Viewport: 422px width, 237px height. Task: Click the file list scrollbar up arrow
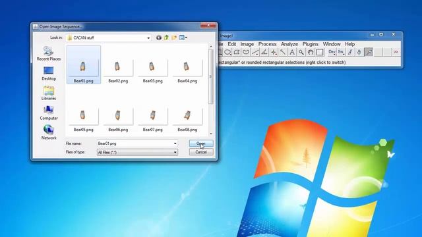[x=211, y=47]
